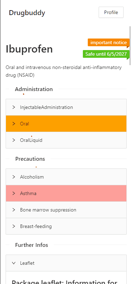The image size is (132, 284).
Task: Open the highlighted Asthma precaution
Action: tap(66, 193)
